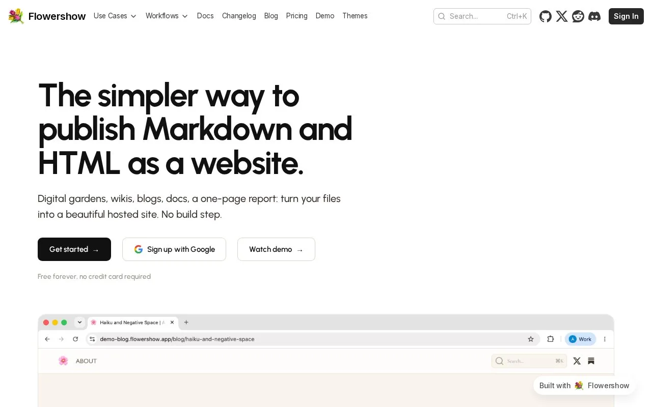This screenshot has height=407, width=652.
Task: Close the Haiku and Negative Space tab
Action: [x=172, y=322]
